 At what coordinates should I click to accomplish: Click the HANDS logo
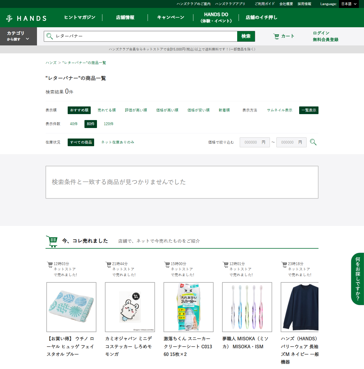coord(26,18)
